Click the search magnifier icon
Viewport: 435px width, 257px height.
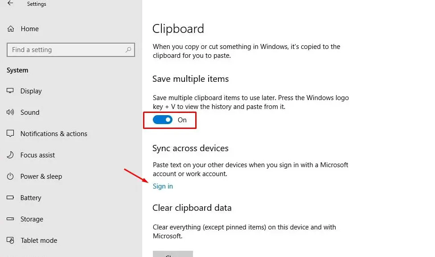click(x=128, y=50)
